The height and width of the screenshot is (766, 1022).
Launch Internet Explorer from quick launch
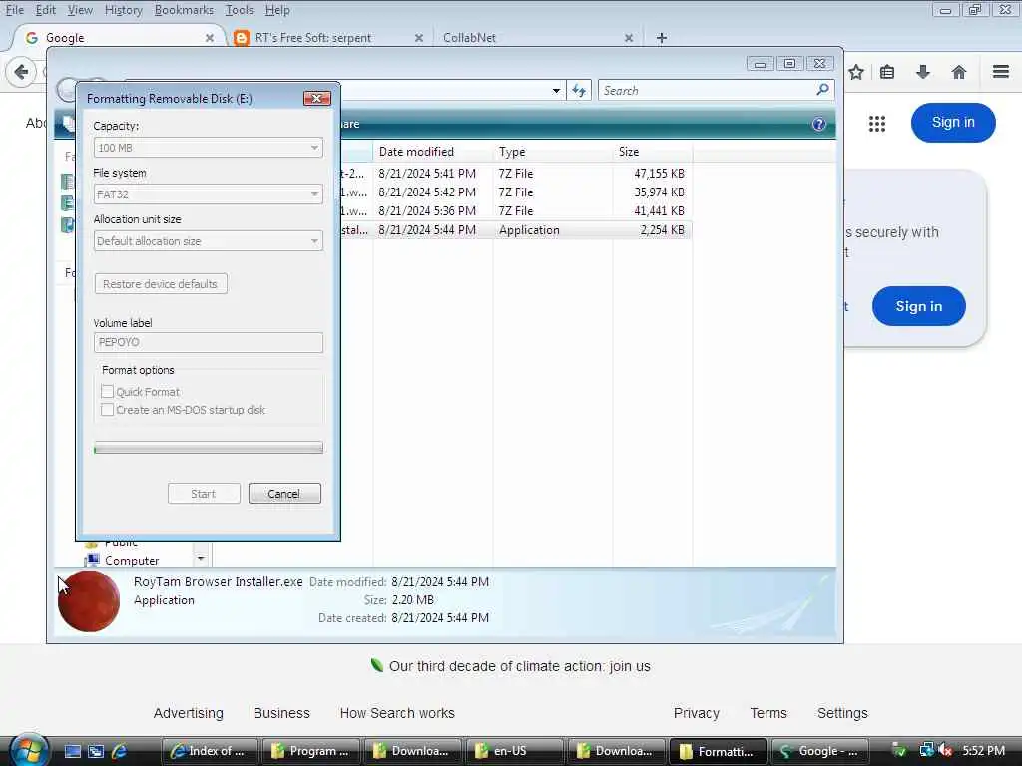pos(120,751)
